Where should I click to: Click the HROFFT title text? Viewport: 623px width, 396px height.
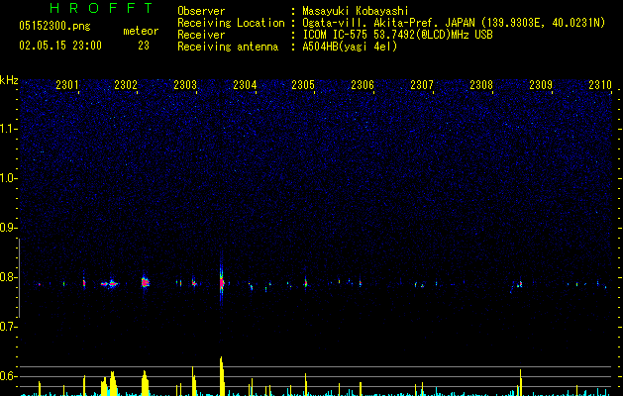click(101, 8)
